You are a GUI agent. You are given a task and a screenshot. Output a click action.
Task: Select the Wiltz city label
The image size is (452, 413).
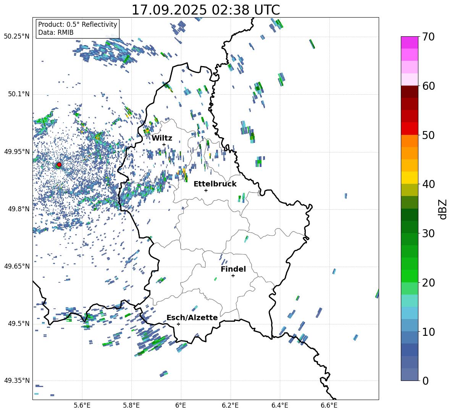click(x=162, y=138)
